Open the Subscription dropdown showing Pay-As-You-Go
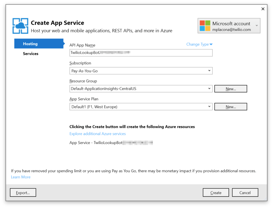The width and height of the screenshot is (273, 208). click(x=141, y=71)
